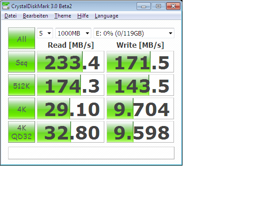
Task: Start the 512K benchmark test
Action: [x=22, y=85]
